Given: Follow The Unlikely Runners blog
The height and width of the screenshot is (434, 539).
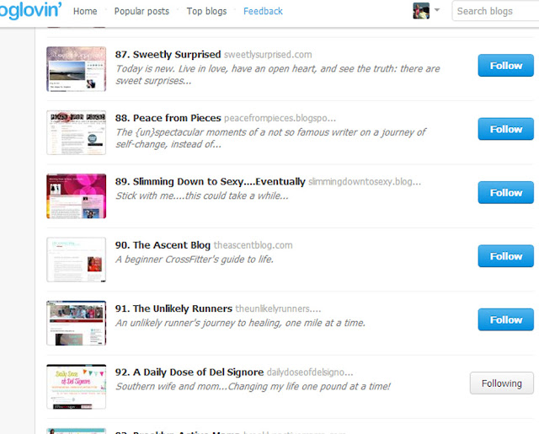Looking at the screenshot, I should [x=505, y=319].
